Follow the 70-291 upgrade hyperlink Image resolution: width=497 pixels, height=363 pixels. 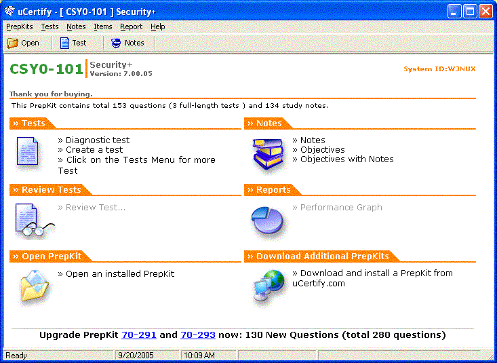pos(139,335)
